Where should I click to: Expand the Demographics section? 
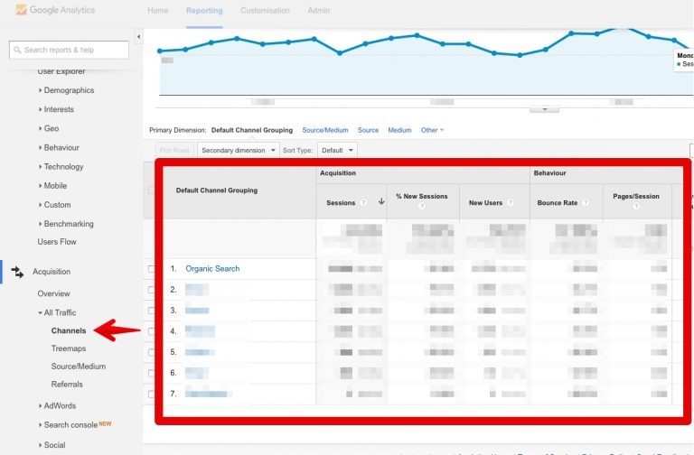[x=66, y=90]
